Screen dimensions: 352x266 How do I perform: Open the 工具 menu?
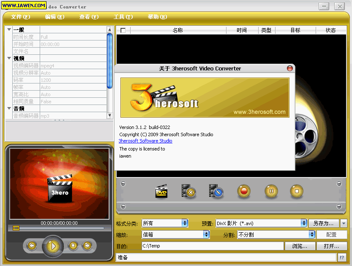coord(123,17)
